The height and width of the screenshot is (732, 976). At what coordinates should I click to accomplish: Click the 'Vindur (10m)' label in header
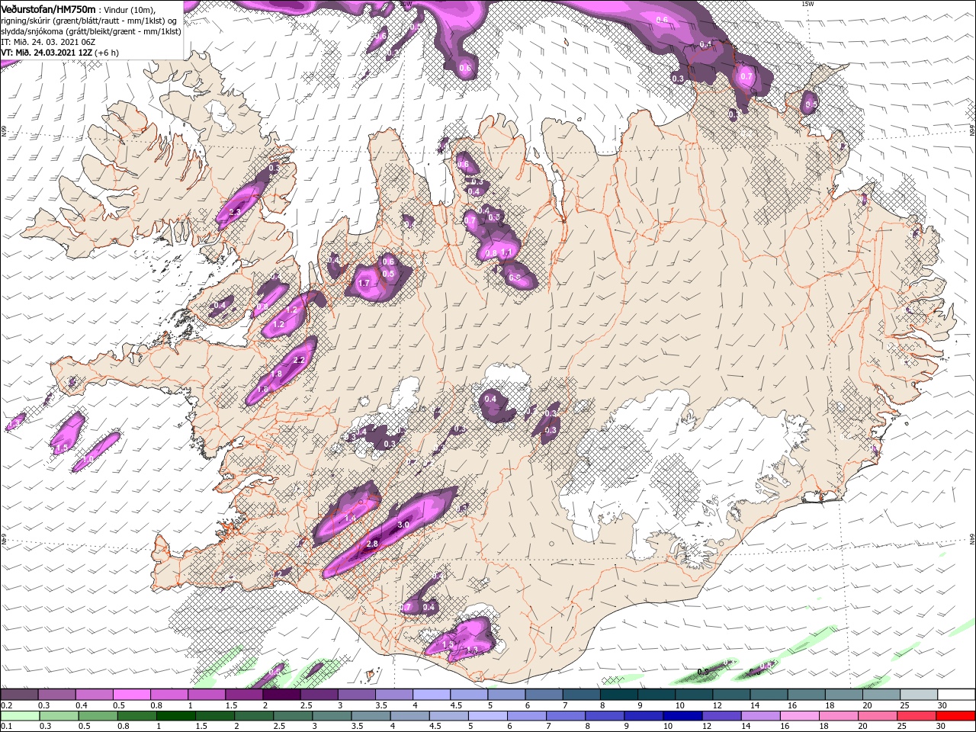click(x=130, y=9)
